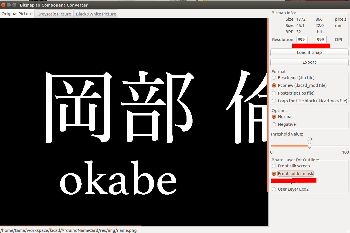
Task: Switch to the Black&White Picture tab
Action: 96,13
